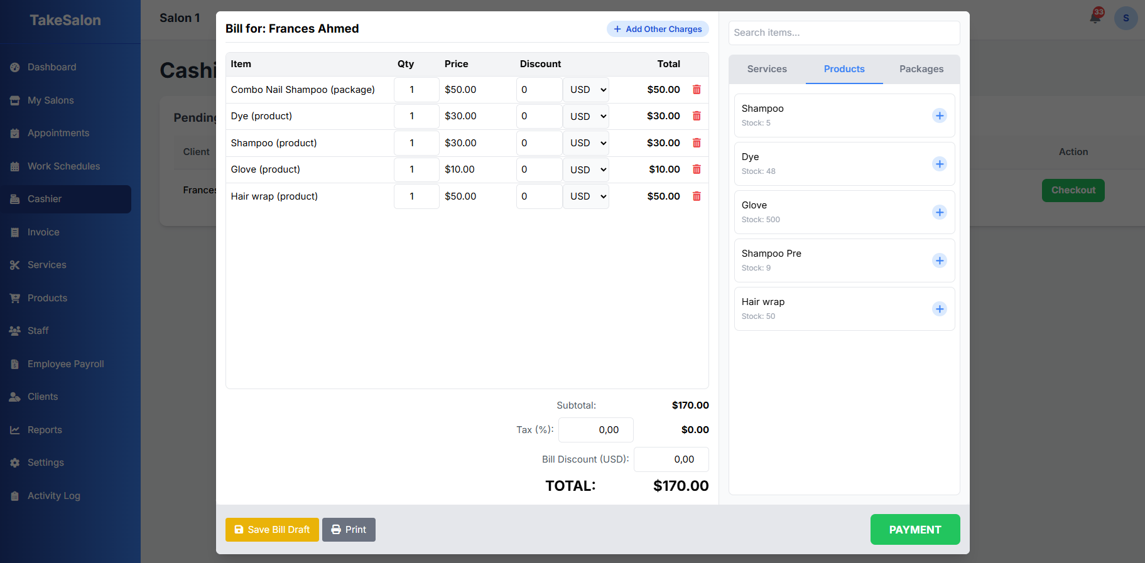
Task: Click the green PAYMENT button
Action: click(x=915, y=530)
